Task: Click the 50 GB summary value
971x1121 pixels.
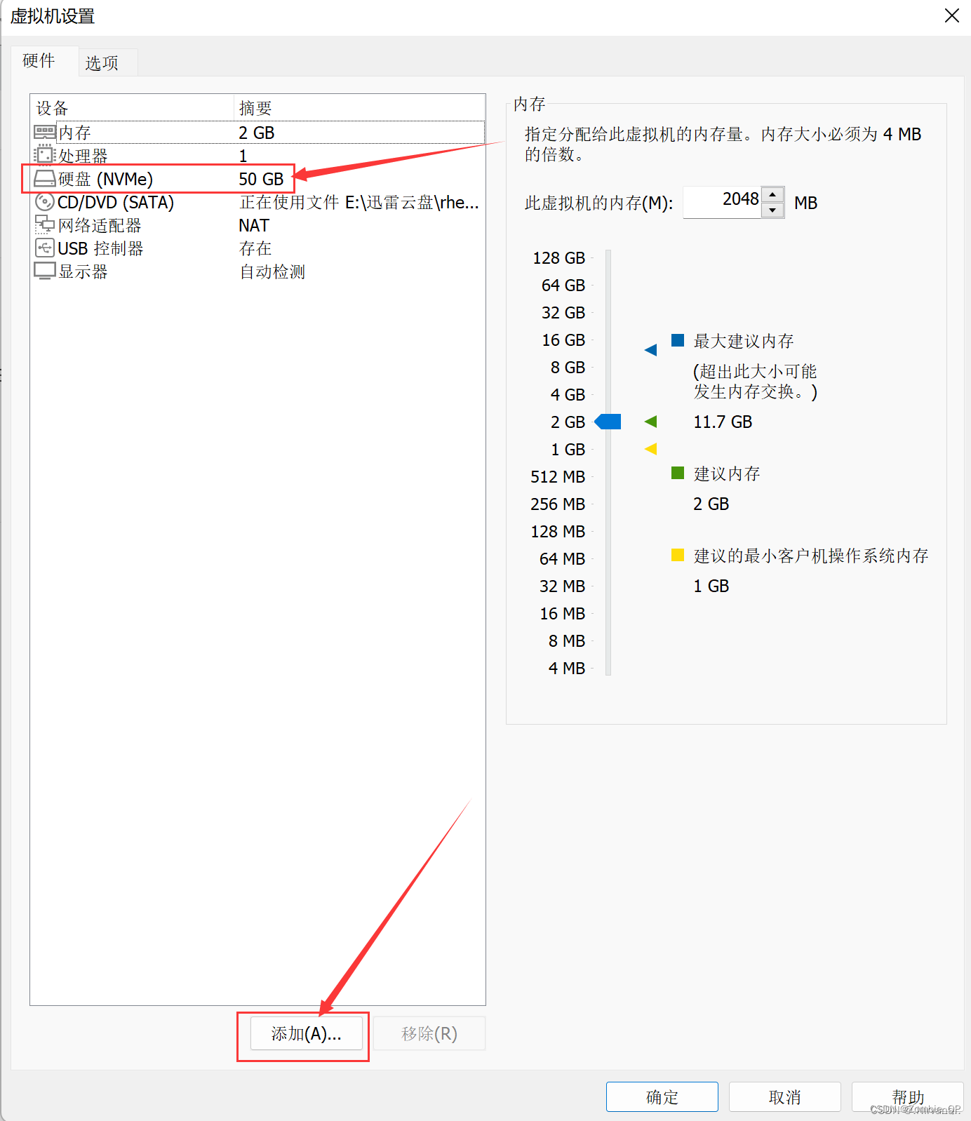Action: (261, 180)
